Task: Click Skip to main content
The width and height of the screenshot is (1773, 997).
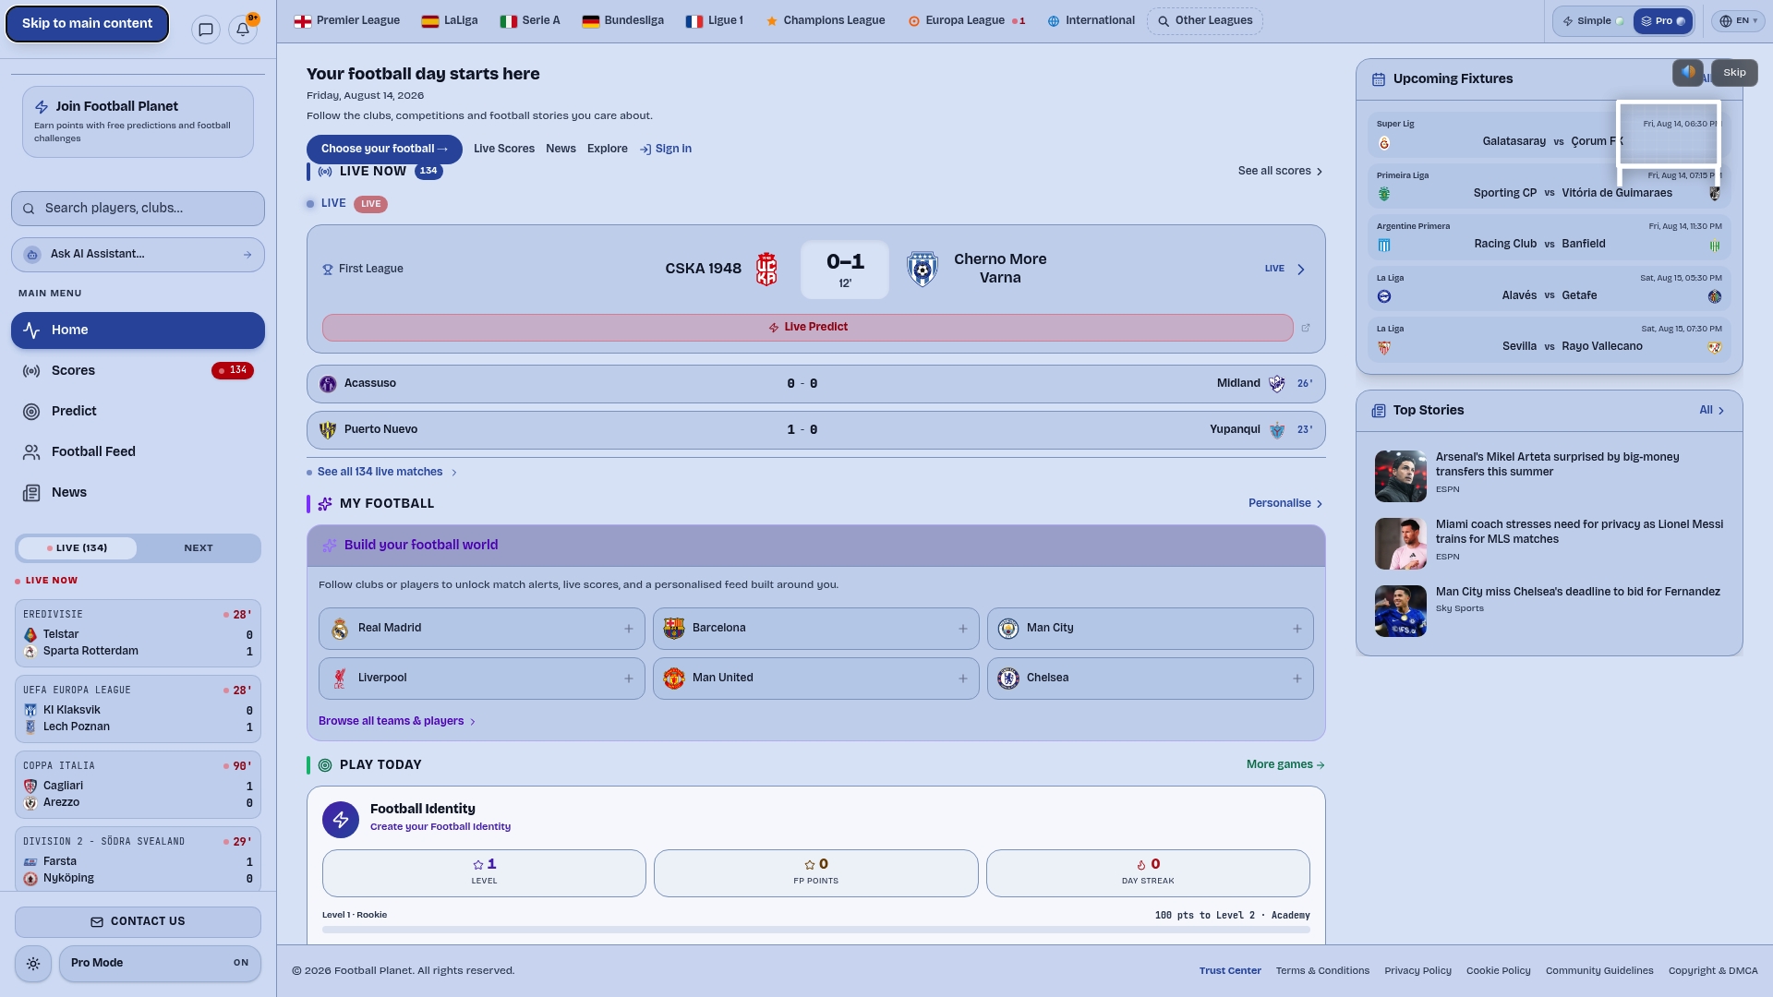Action: click(x=88, y=24)
